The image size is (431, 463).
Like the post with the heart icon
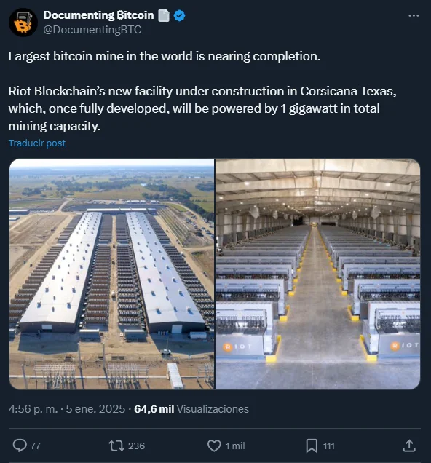(214, 446)
